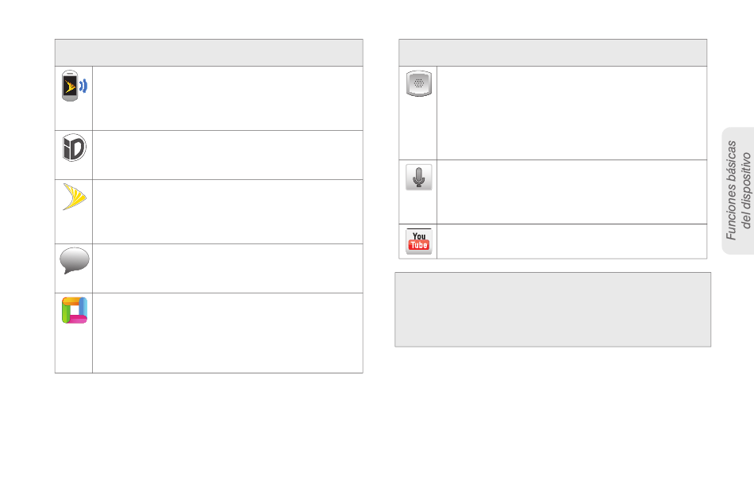Click the empty cell beside the YouTube icon
Viewport: 754px width, 502px height.
click(x=571, y=241)
